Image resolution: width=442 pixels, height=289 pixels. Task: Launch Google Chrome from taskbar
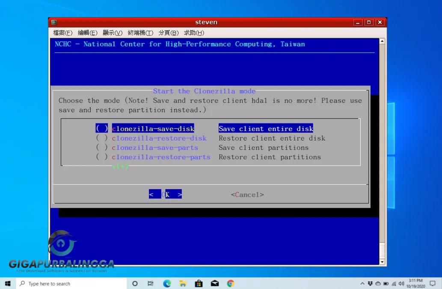(x=231, y=283)
